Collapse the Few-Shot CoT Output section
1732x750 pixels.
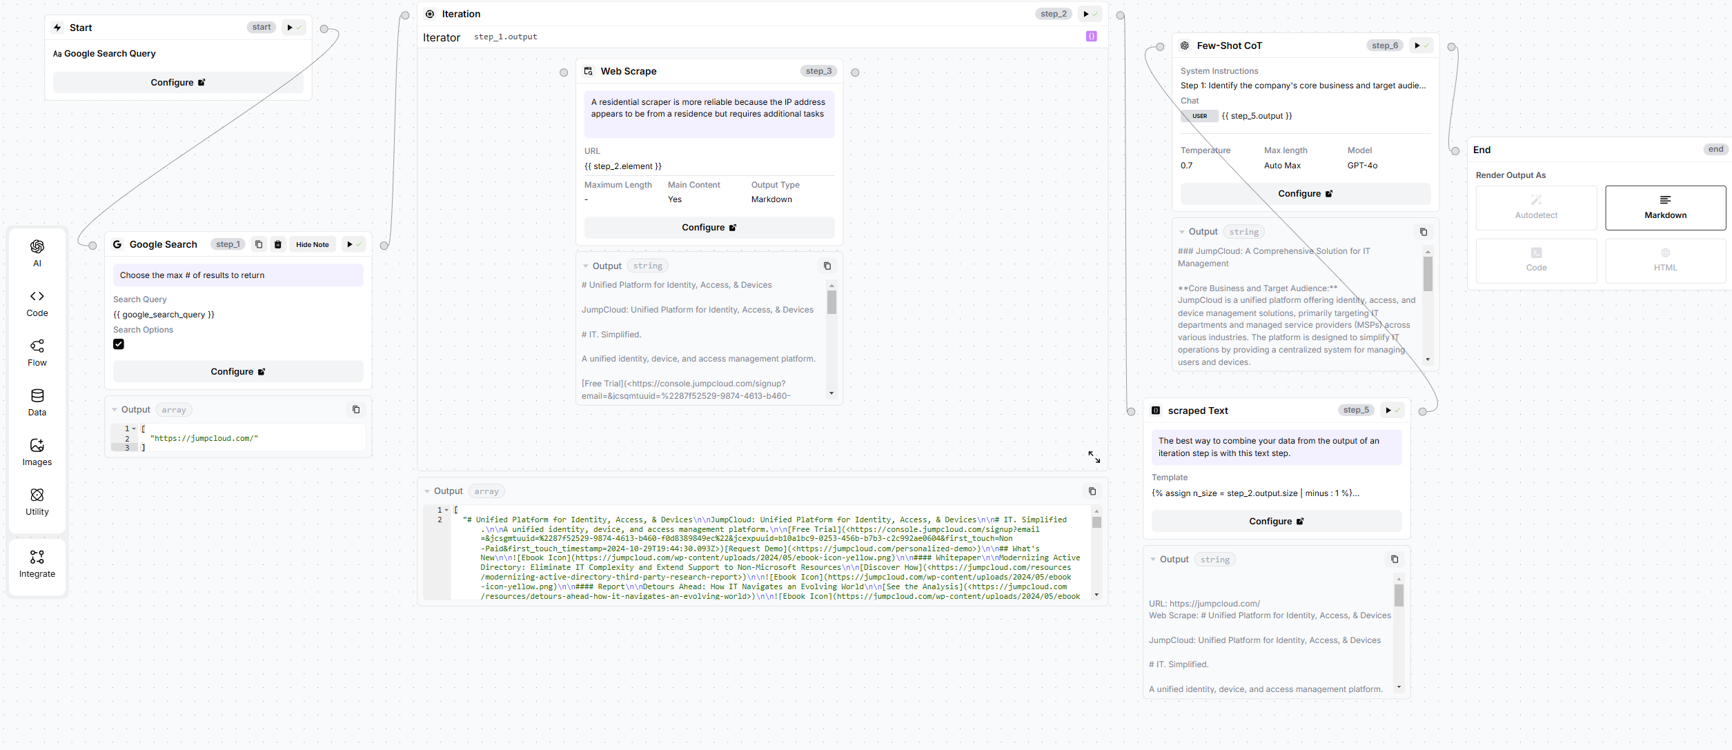1182,232
